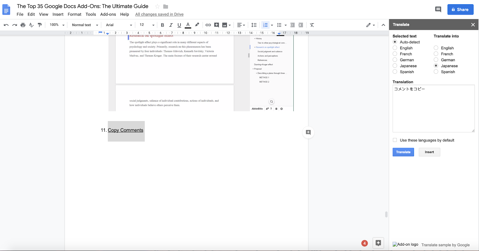The height and width of the screenshot is (251, 479).
Task: Open the Add-ons menu
Action: point(108,14)
